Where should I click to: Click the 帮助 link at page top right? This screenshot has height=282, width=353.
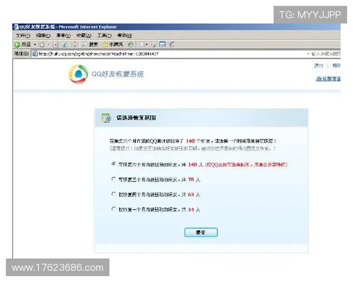337,66
